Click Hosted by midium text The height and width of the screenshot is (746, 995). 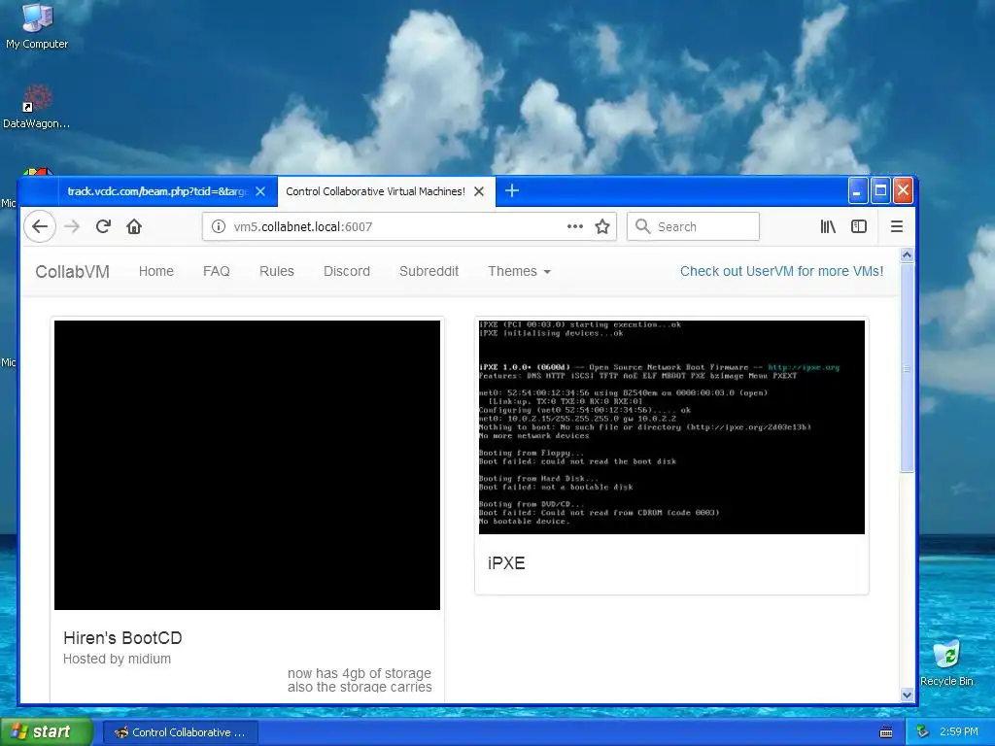pyautogui.click(x=117, y=659)
